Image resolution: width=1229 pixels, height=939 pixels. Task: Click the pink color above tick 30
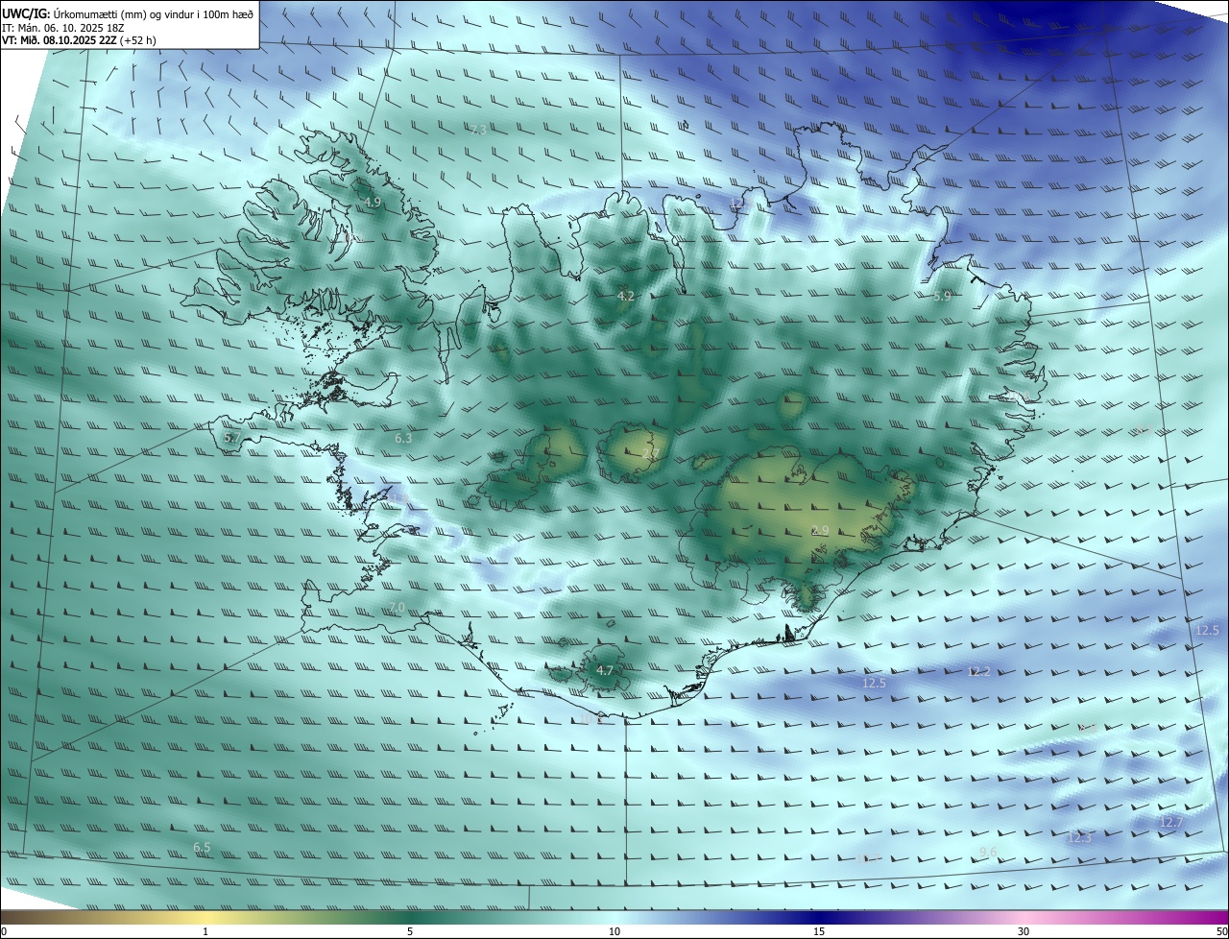point(1024,918)
